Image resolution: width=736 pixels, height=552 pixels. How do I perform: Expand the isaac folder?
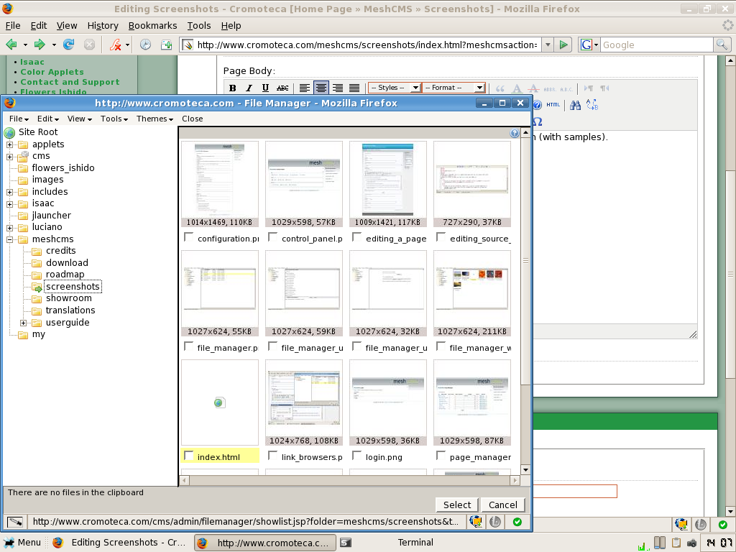click(x=9, y=204)
